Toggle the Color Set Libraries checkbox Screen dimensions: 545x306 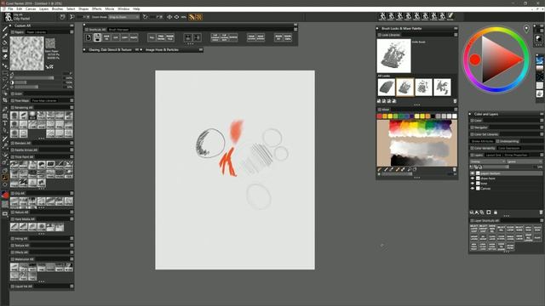[472, 134]
